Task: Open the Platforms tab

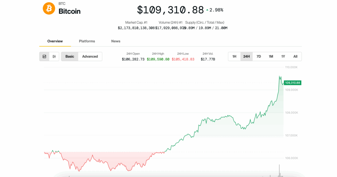Action: [x=87, y=41]
